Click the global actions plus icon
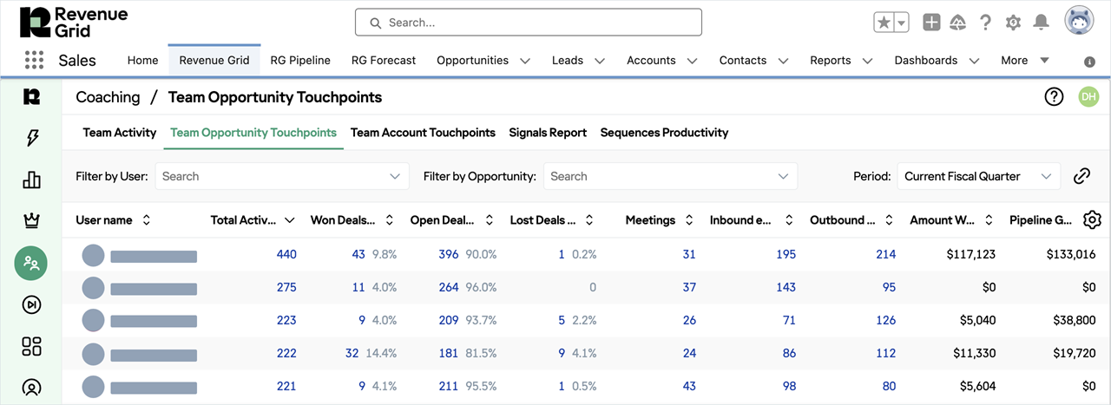 [x=931, y=23]
